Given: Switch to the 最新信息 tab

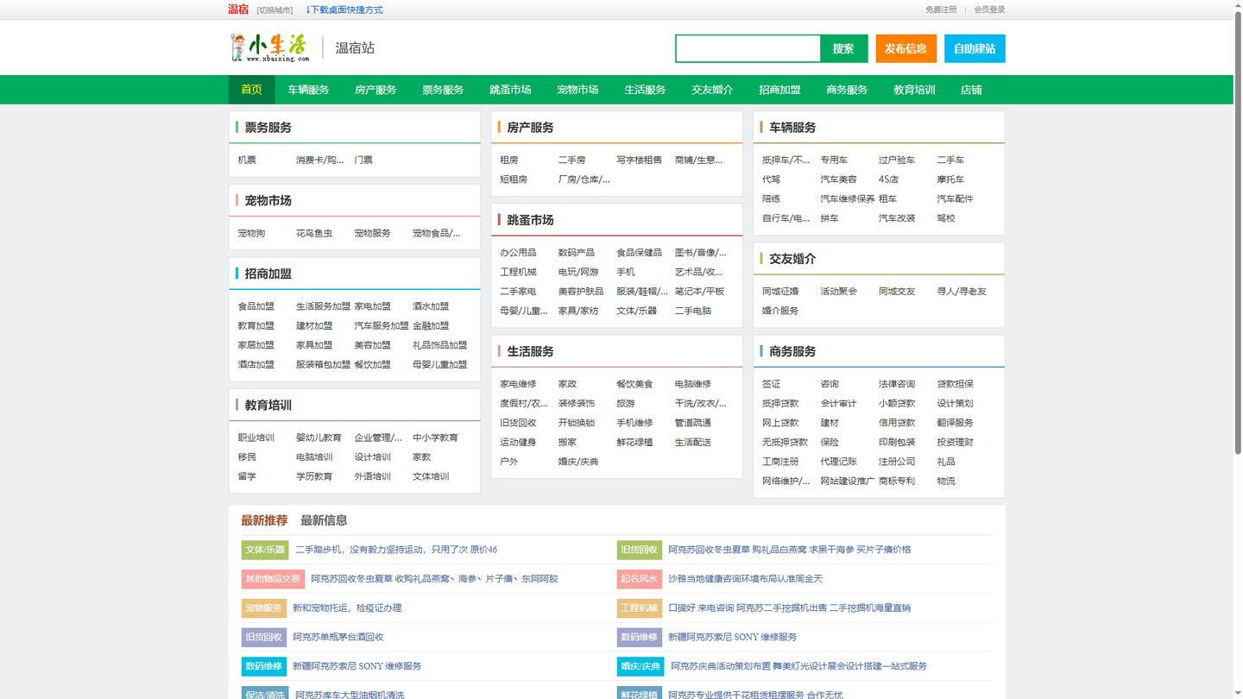Looking at the screenshot, I should [324, 520].
